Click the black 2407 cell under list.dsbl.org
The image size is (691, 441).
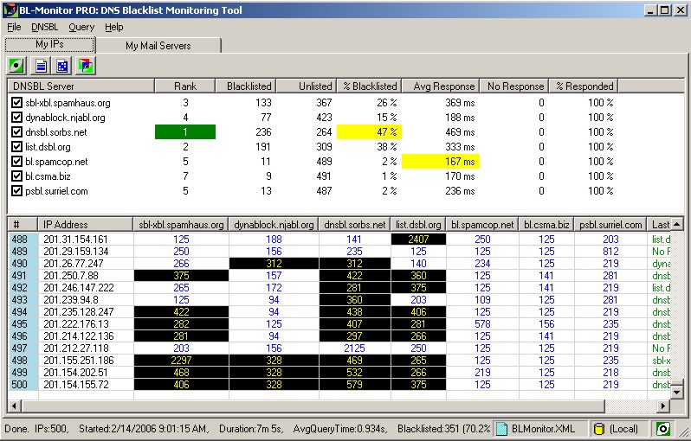pos(418,240)
